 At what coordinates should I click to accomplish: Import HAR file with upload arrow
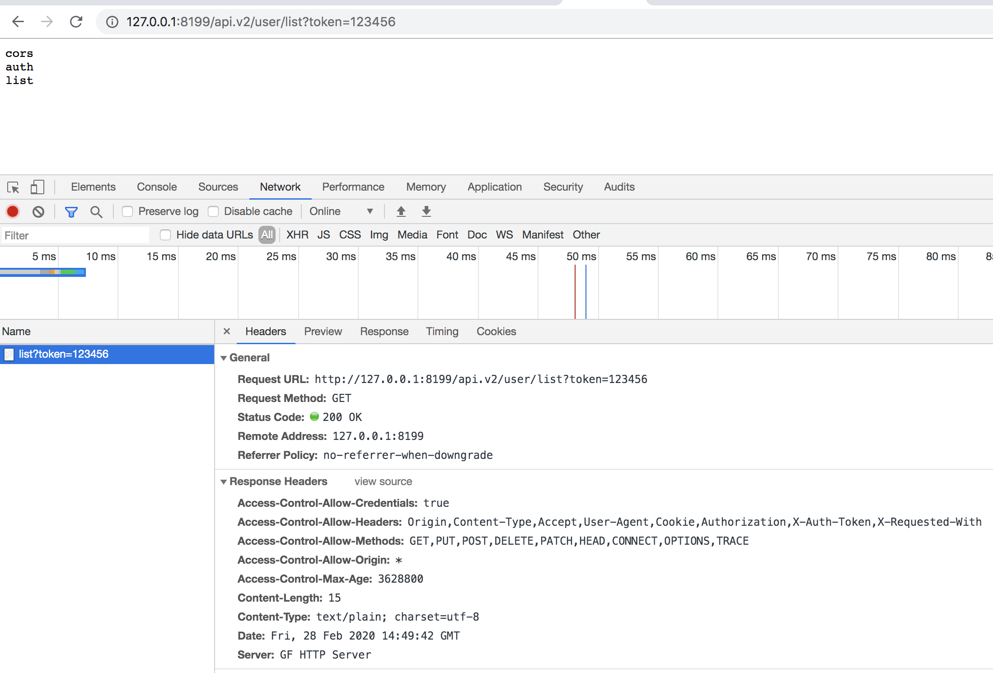click(401, 211)
